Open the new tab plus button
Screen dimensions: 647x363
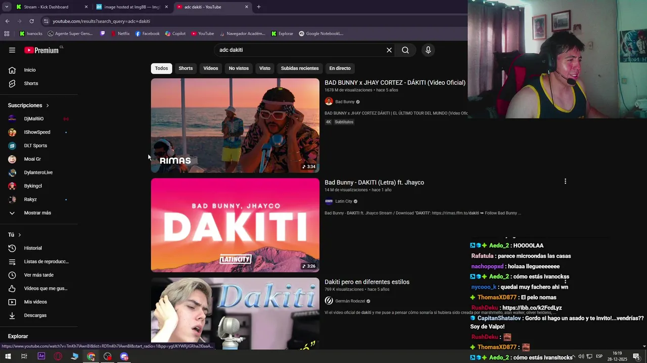[259, 7]
